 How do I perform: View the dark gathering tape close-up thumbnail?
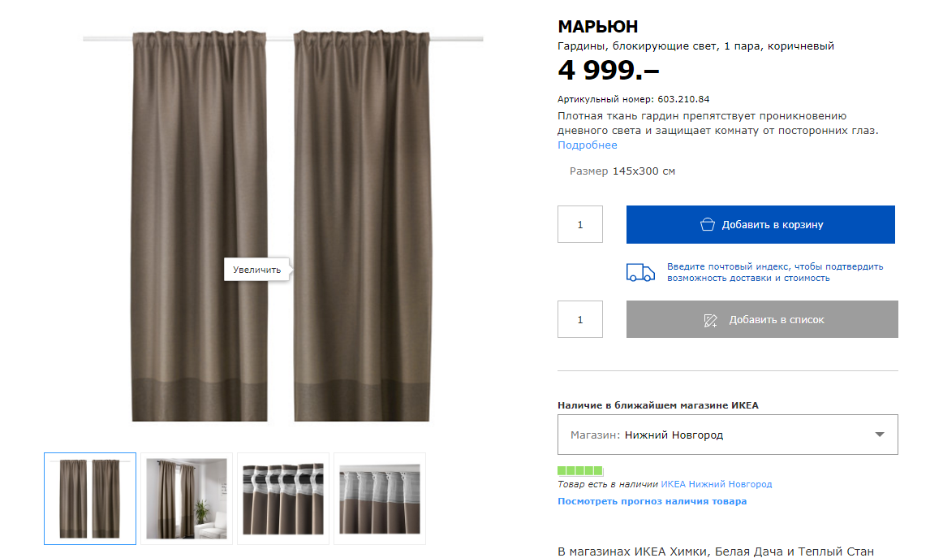282,499
